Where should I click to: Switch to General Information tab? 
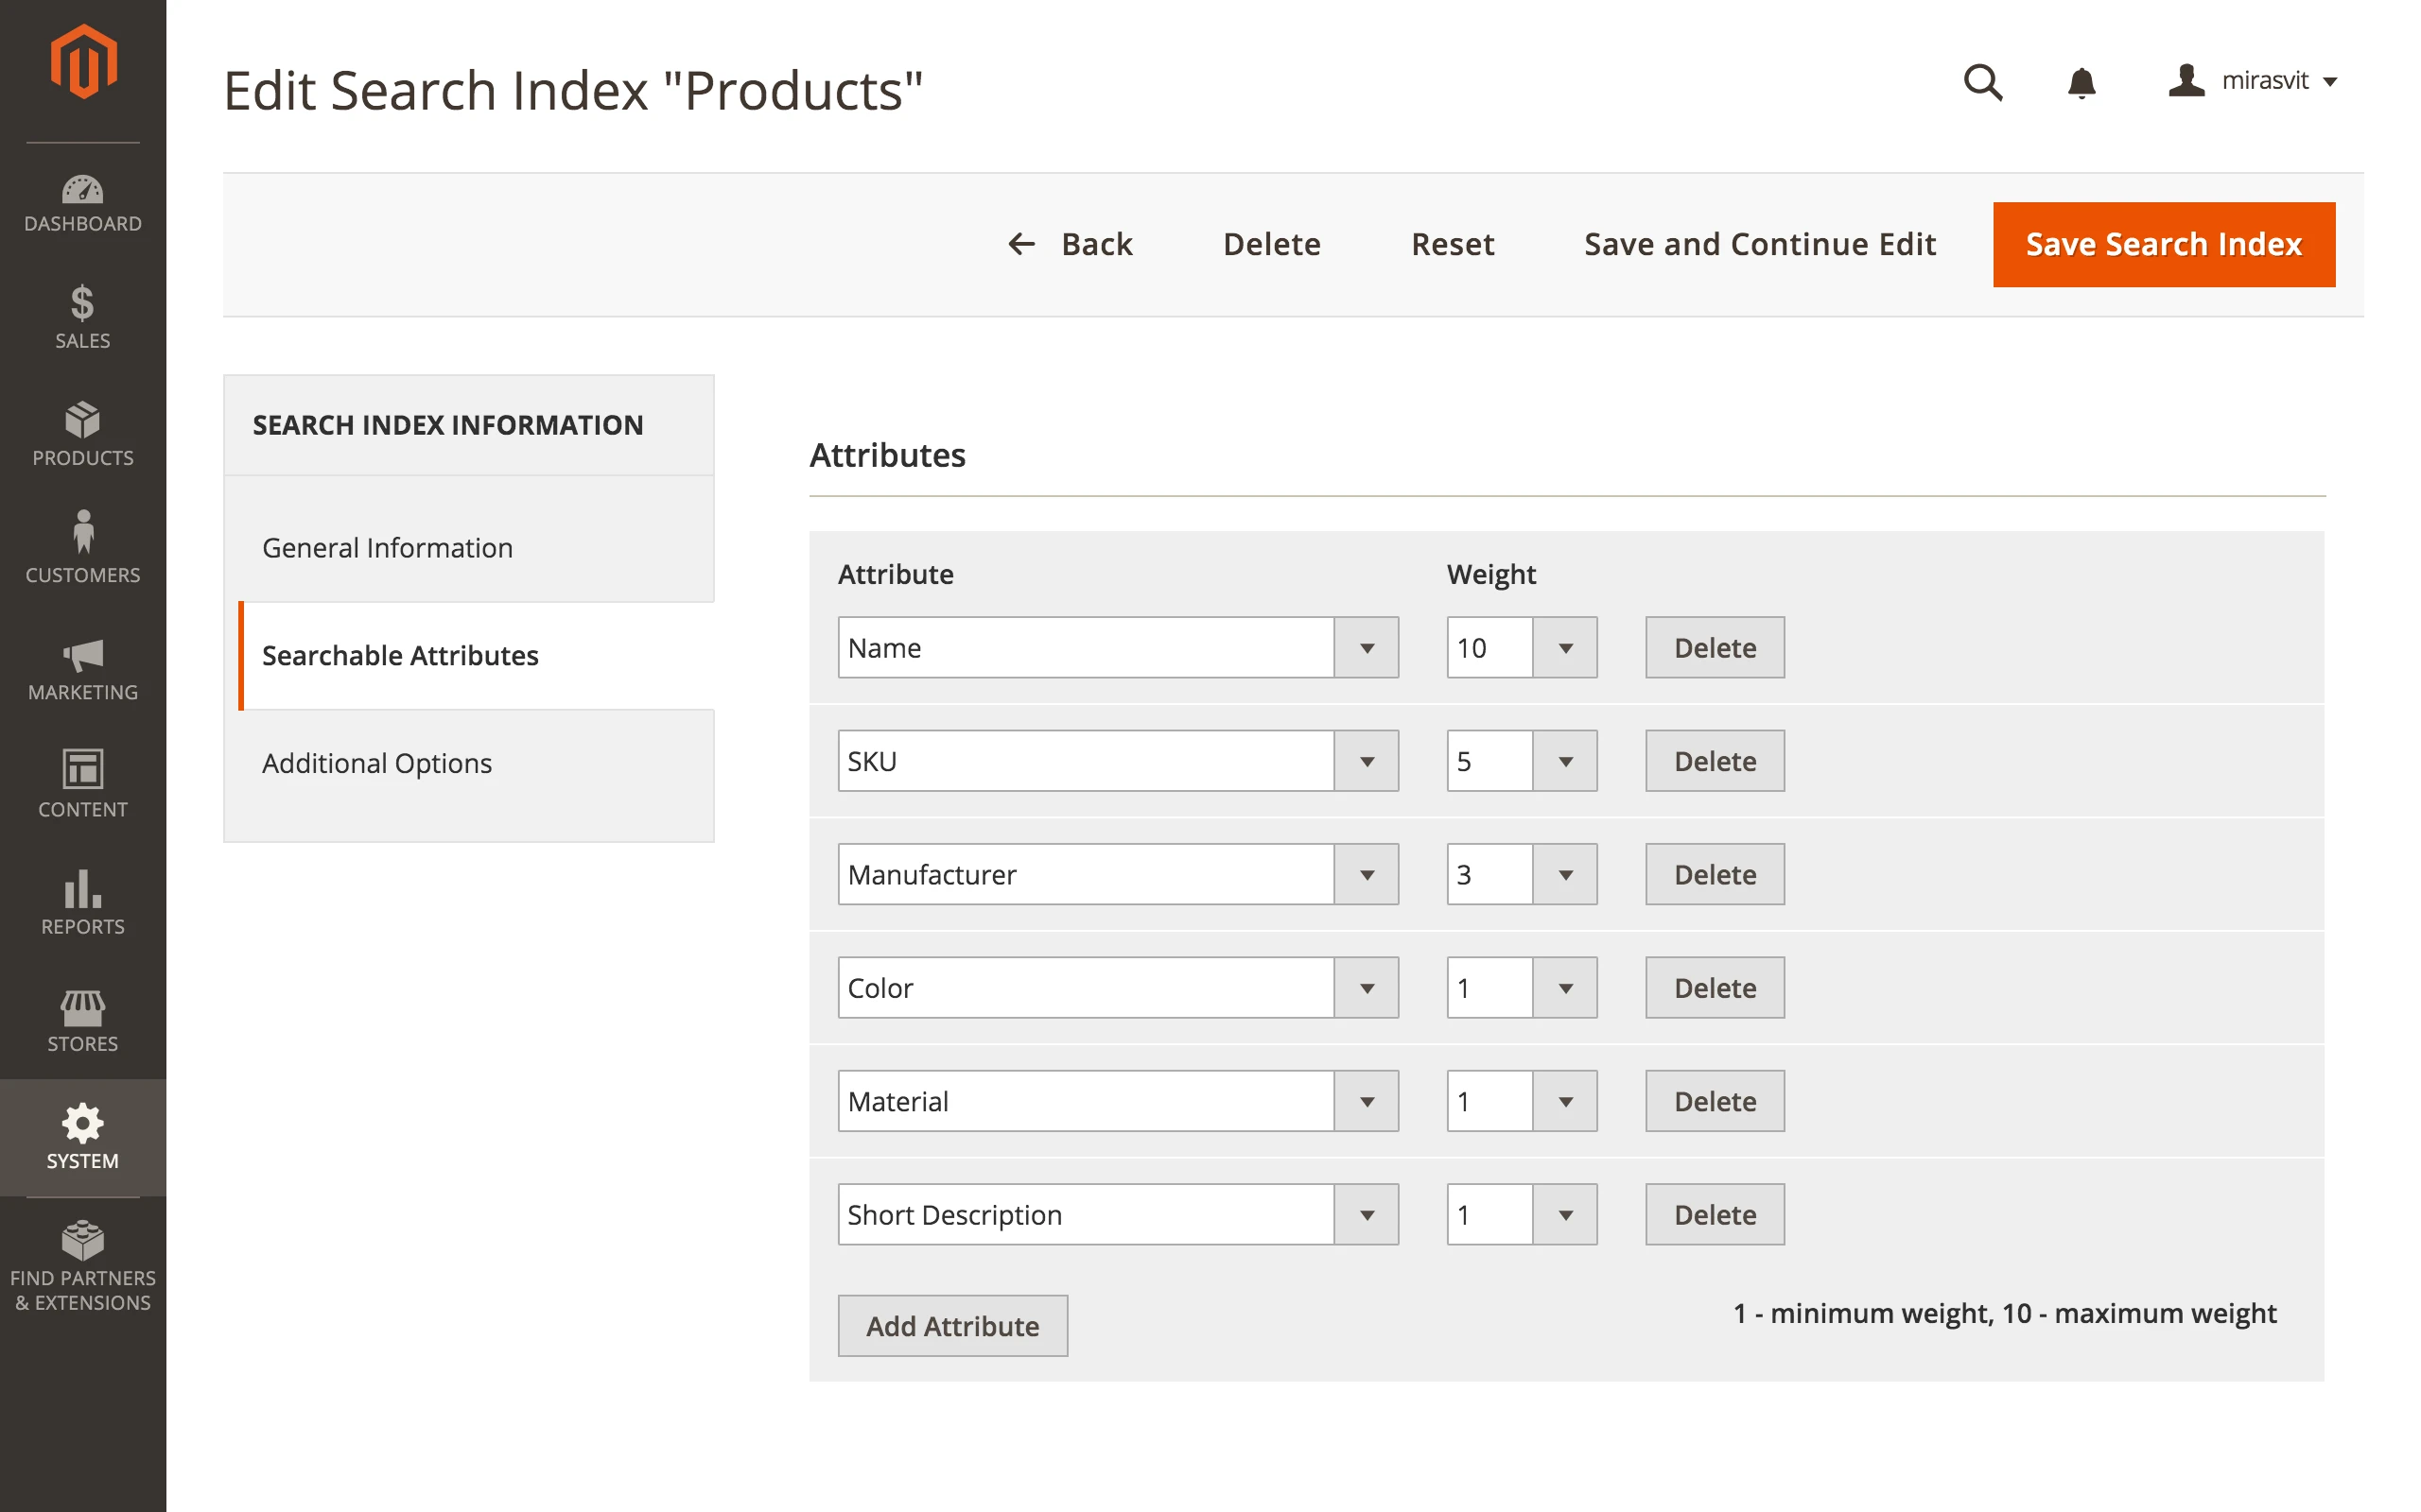coord(387,548)
